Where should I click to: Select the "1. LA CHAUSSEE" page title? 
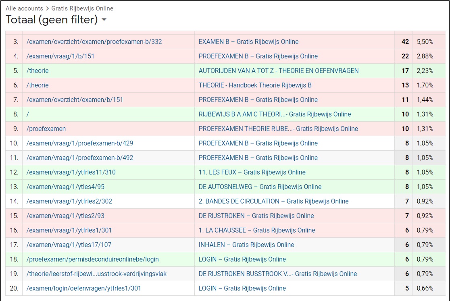(257, 230)
